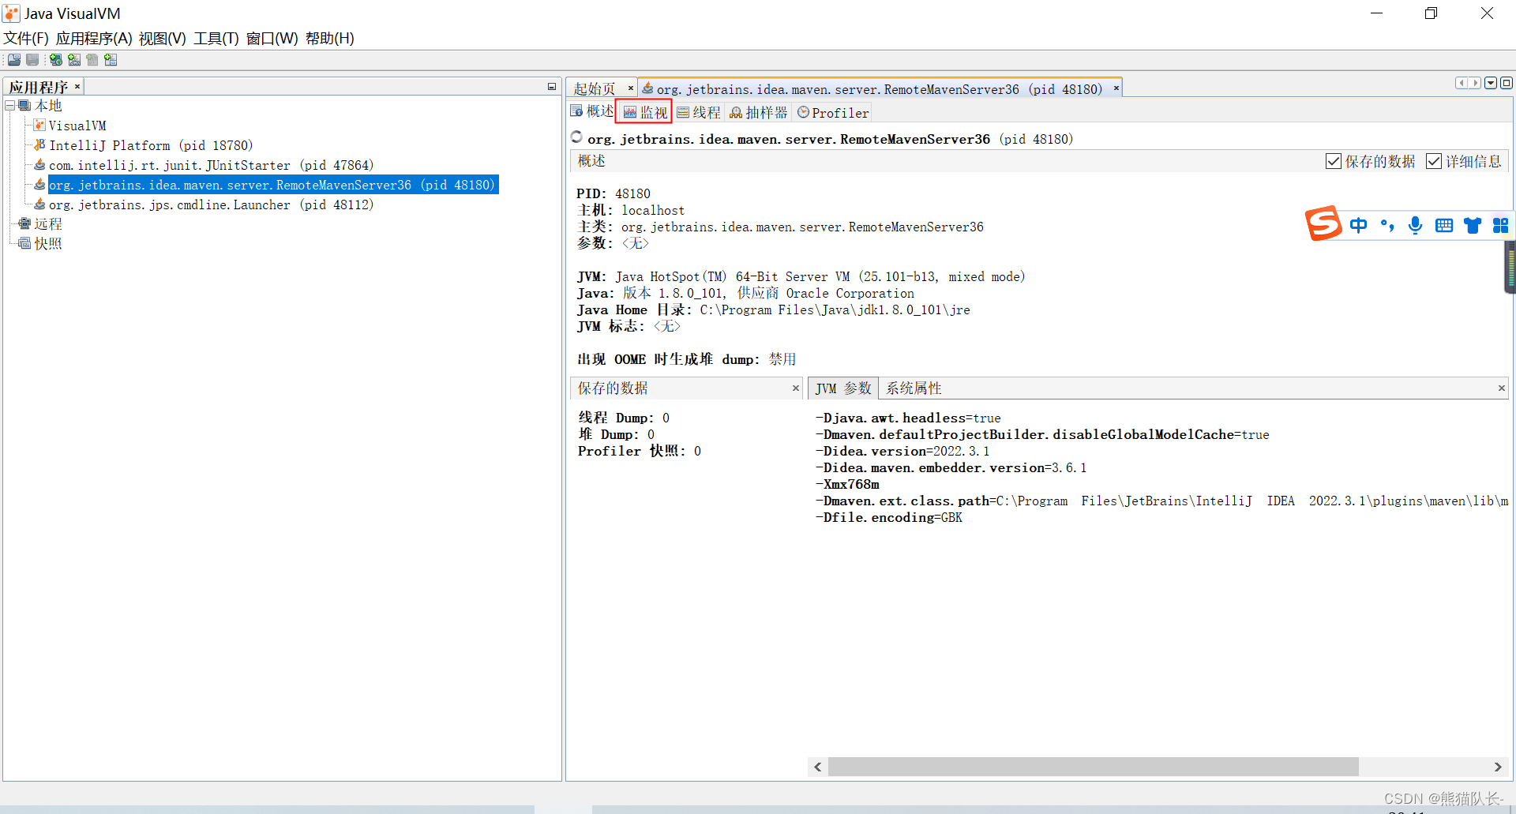This screenshot has width=1516, height=814.
Task: Switch to the Profiler tab
Action: [x=833, y=112]
